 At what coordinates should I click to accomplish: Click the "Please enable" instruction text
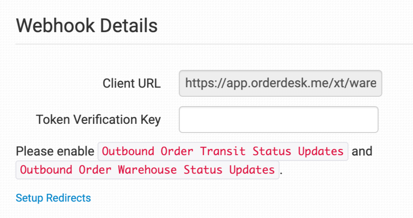pyautogui.click(x=55, y=151)
